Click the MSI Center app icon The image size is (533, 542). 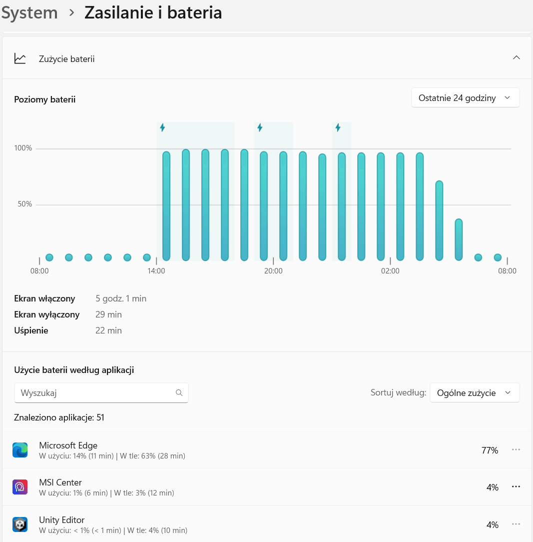click(x=20, y=487)
